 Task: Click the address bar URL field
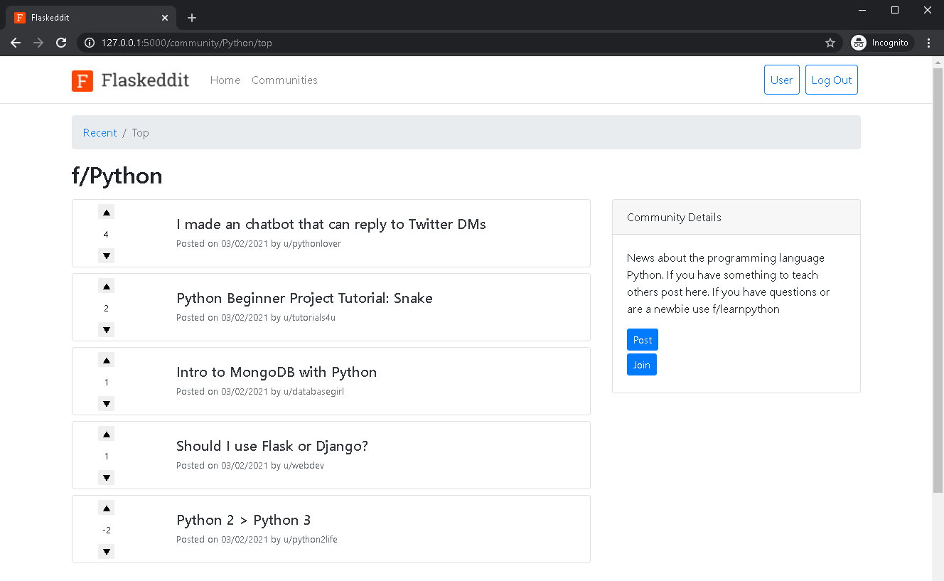click(455, 43)
